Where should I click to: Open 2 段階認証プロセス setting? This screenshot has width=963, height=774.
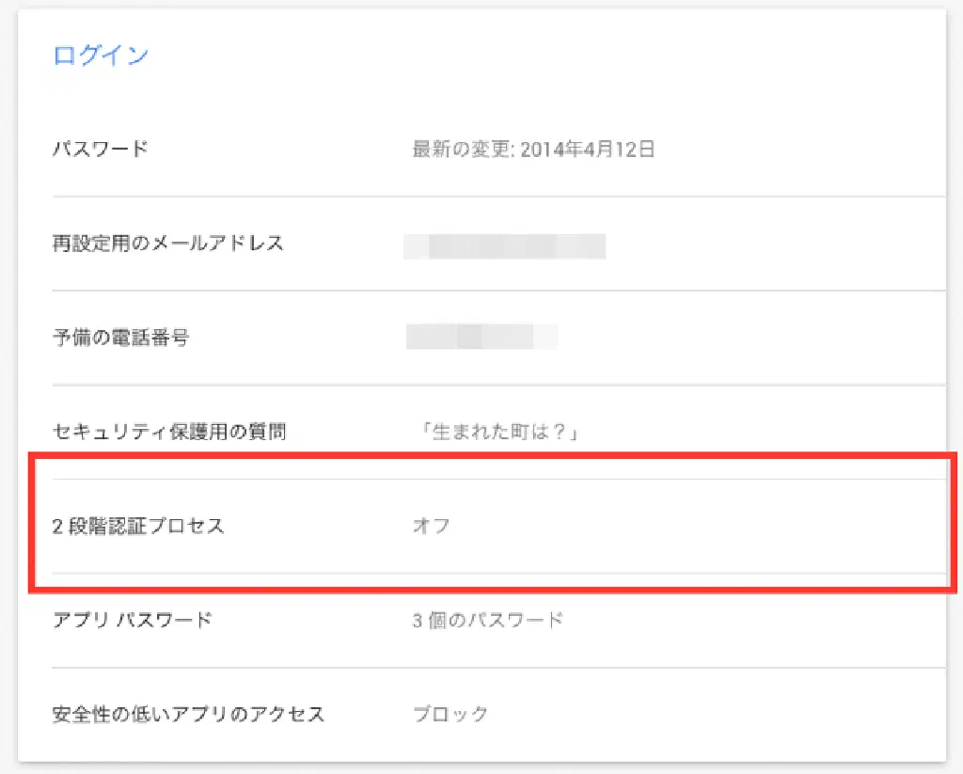coord(138,526)
